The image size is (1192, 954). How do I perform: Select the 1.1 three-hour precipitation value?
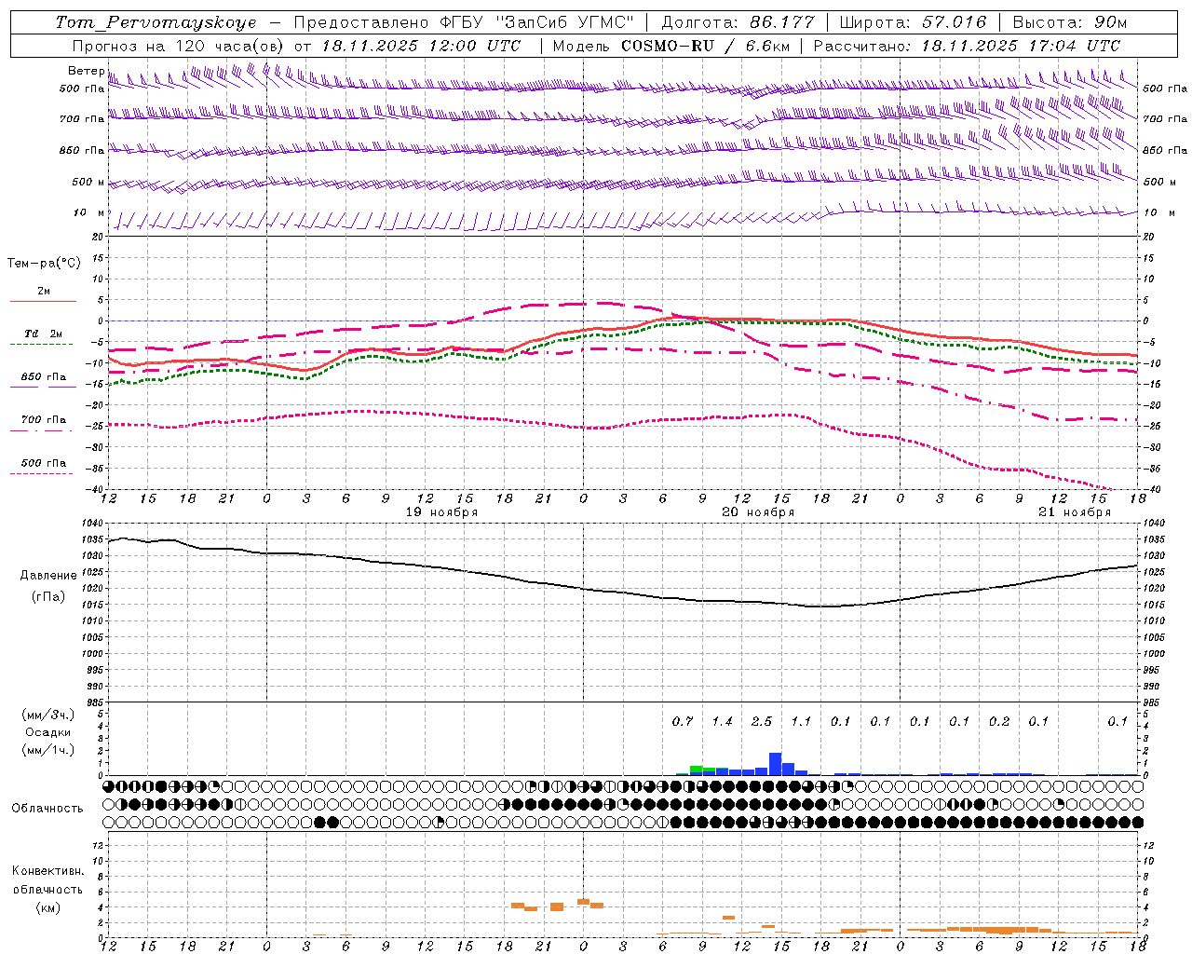coord(801,721)
